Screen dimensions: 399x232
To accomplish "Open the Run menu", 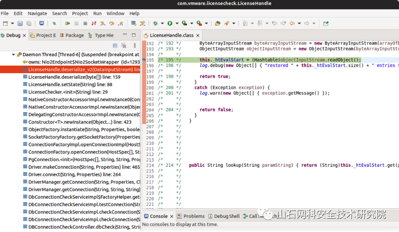I will (97, 13).
